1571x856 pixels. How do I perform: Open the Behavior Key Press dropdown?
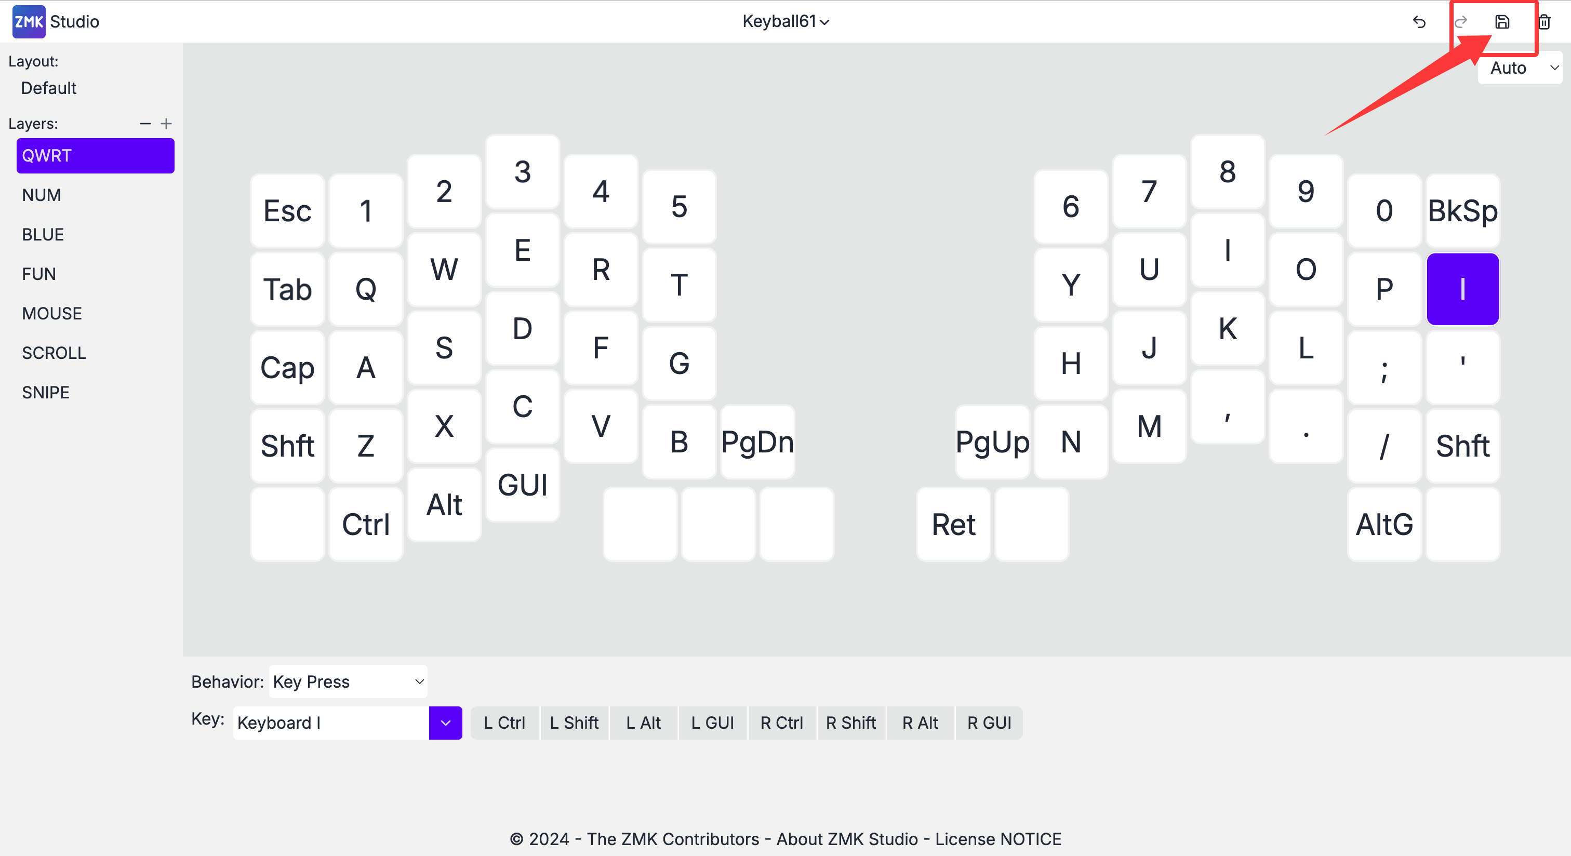tap(348, 681)
